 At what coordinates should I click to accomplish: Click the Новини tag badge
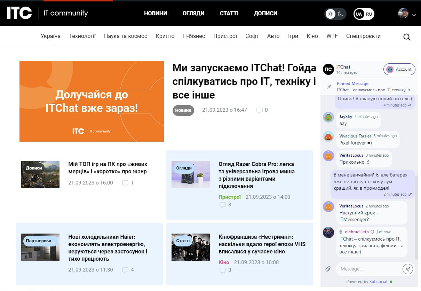[183, 110]
